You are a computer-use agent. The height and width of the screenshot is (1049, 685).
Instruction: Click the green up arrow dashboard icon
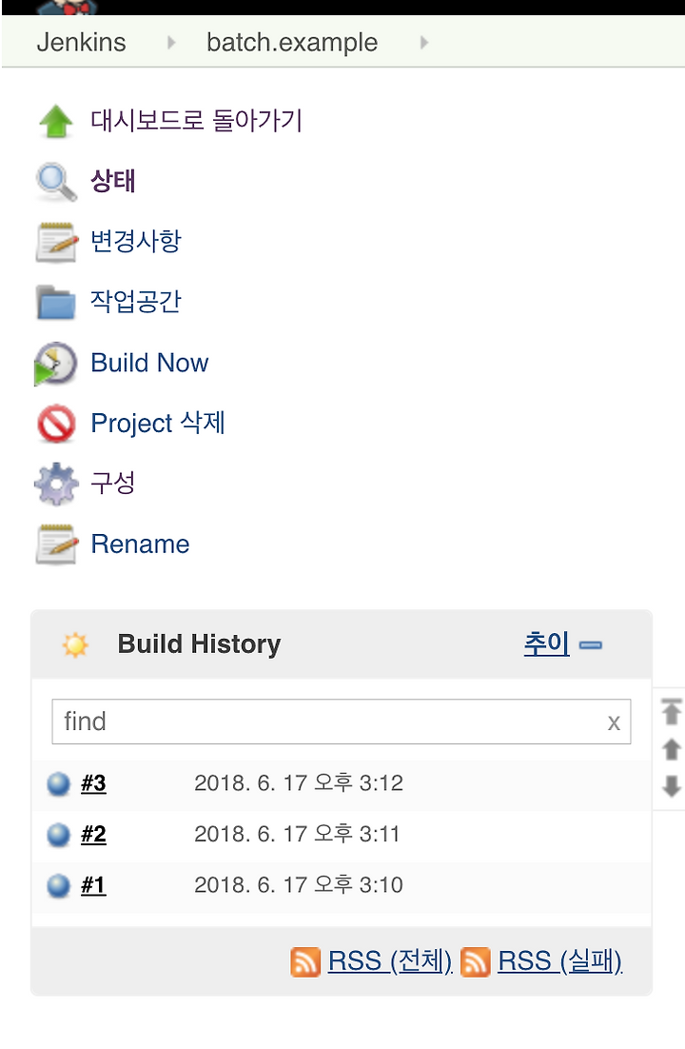point(56,121)
